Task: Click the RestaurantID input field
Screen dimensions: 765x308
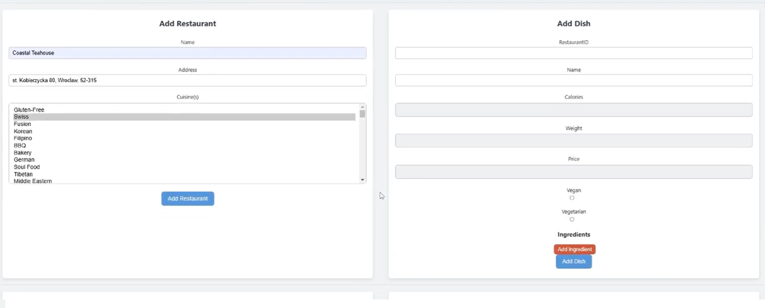Action: [573, 53]
